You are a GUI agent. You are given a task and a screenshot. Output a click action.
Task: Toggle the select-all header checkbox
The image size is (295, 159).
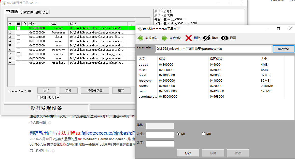18,24
